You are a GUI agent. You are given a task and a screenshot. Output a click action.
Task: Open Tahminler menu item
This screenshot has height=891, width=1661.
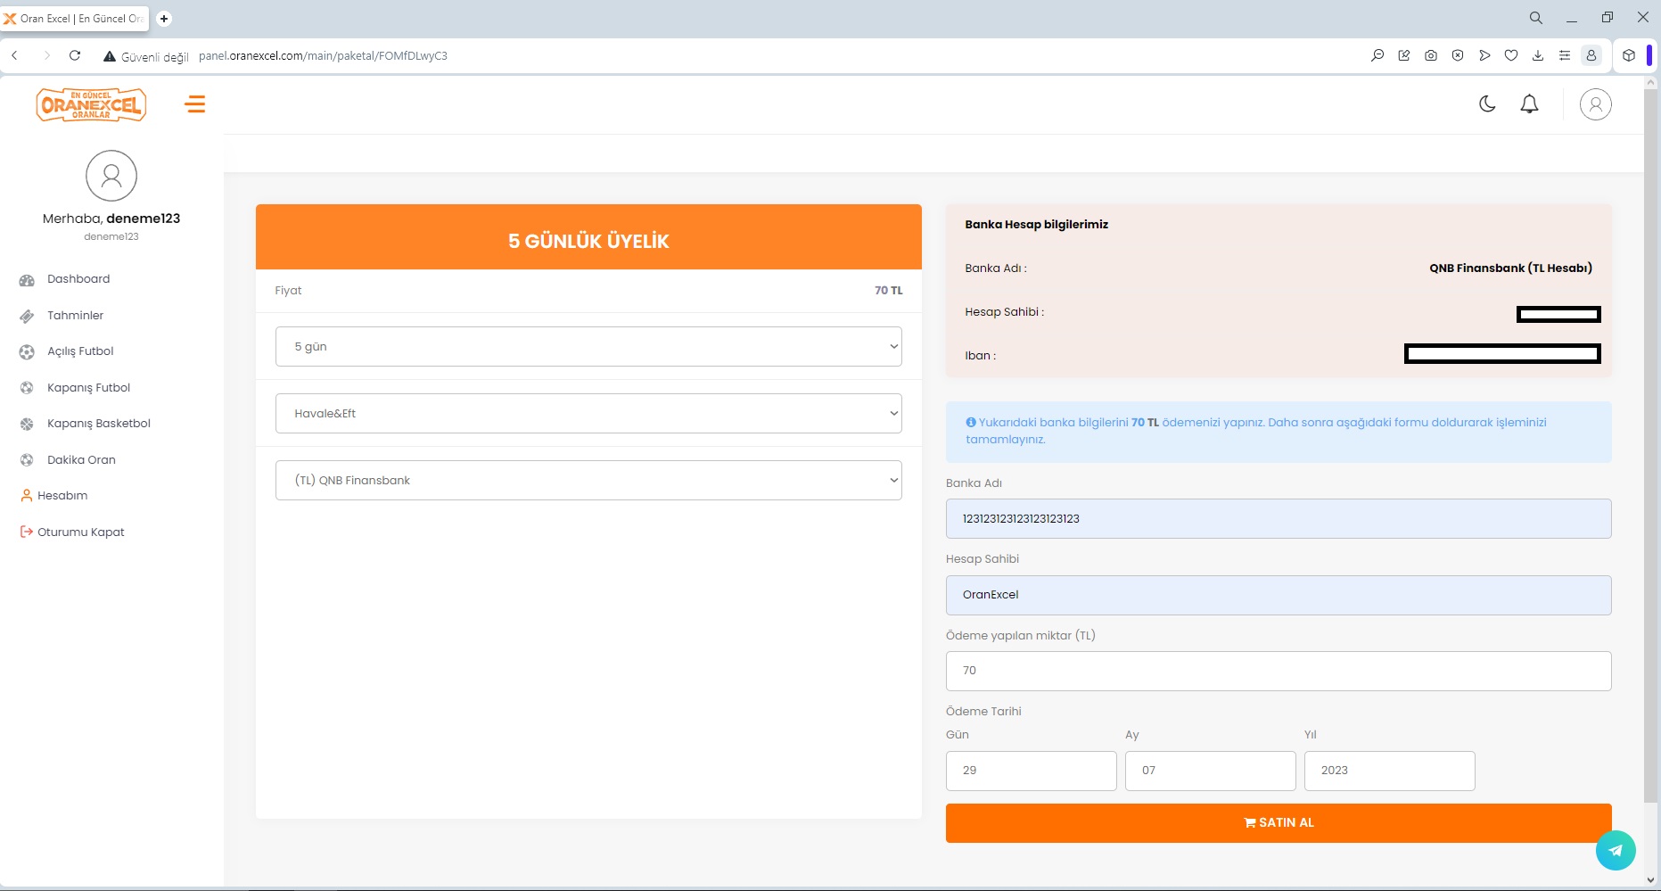[x=75, y=316]
